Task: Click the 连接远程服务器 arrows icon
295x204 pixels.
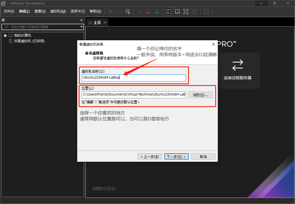Action: [x=238, y=65]
